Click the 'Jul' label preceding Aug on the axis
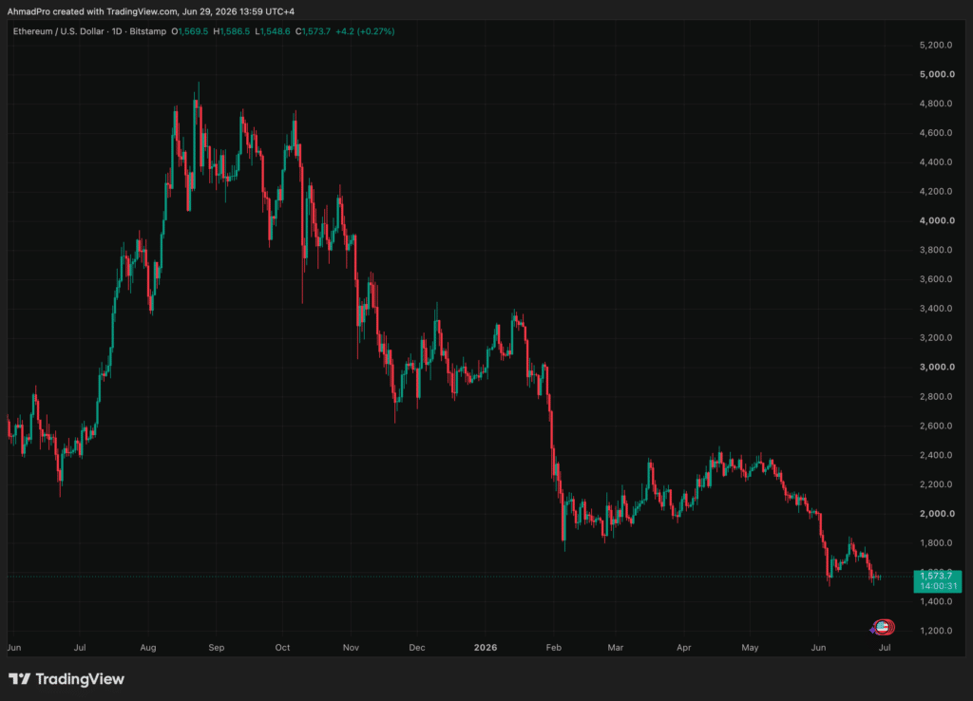 (x=80, y=648)
